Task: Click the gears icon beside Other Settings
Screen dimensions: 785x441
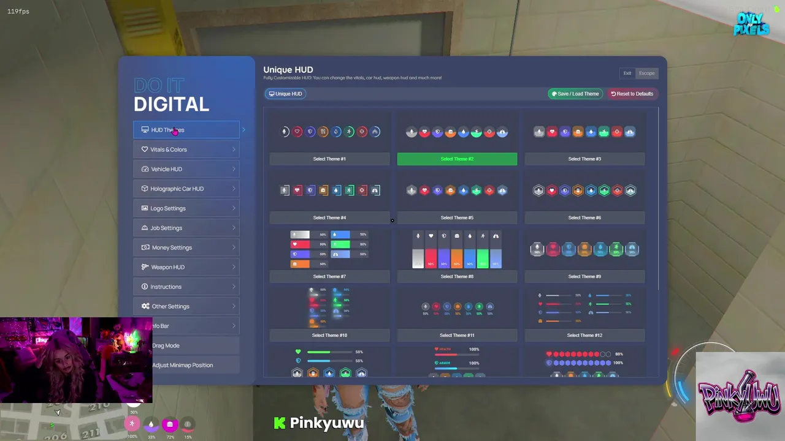Action: 145,306
